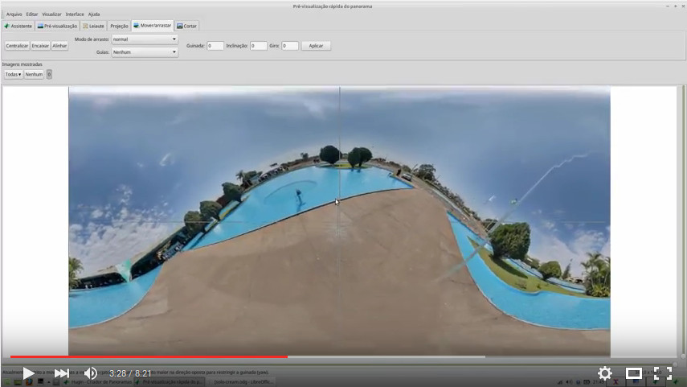The height and width of the screenshot is (387, 687).
Task: Play the video
Action: coord(28,373)
